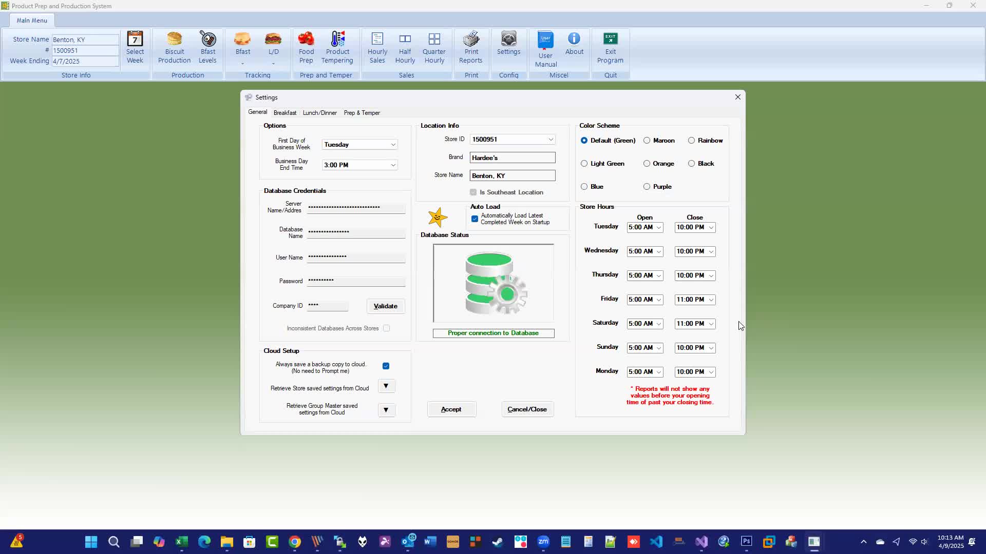Open Select Week calendar icon
The height and width of the screenshot is (554, 986).
point(135,39)
